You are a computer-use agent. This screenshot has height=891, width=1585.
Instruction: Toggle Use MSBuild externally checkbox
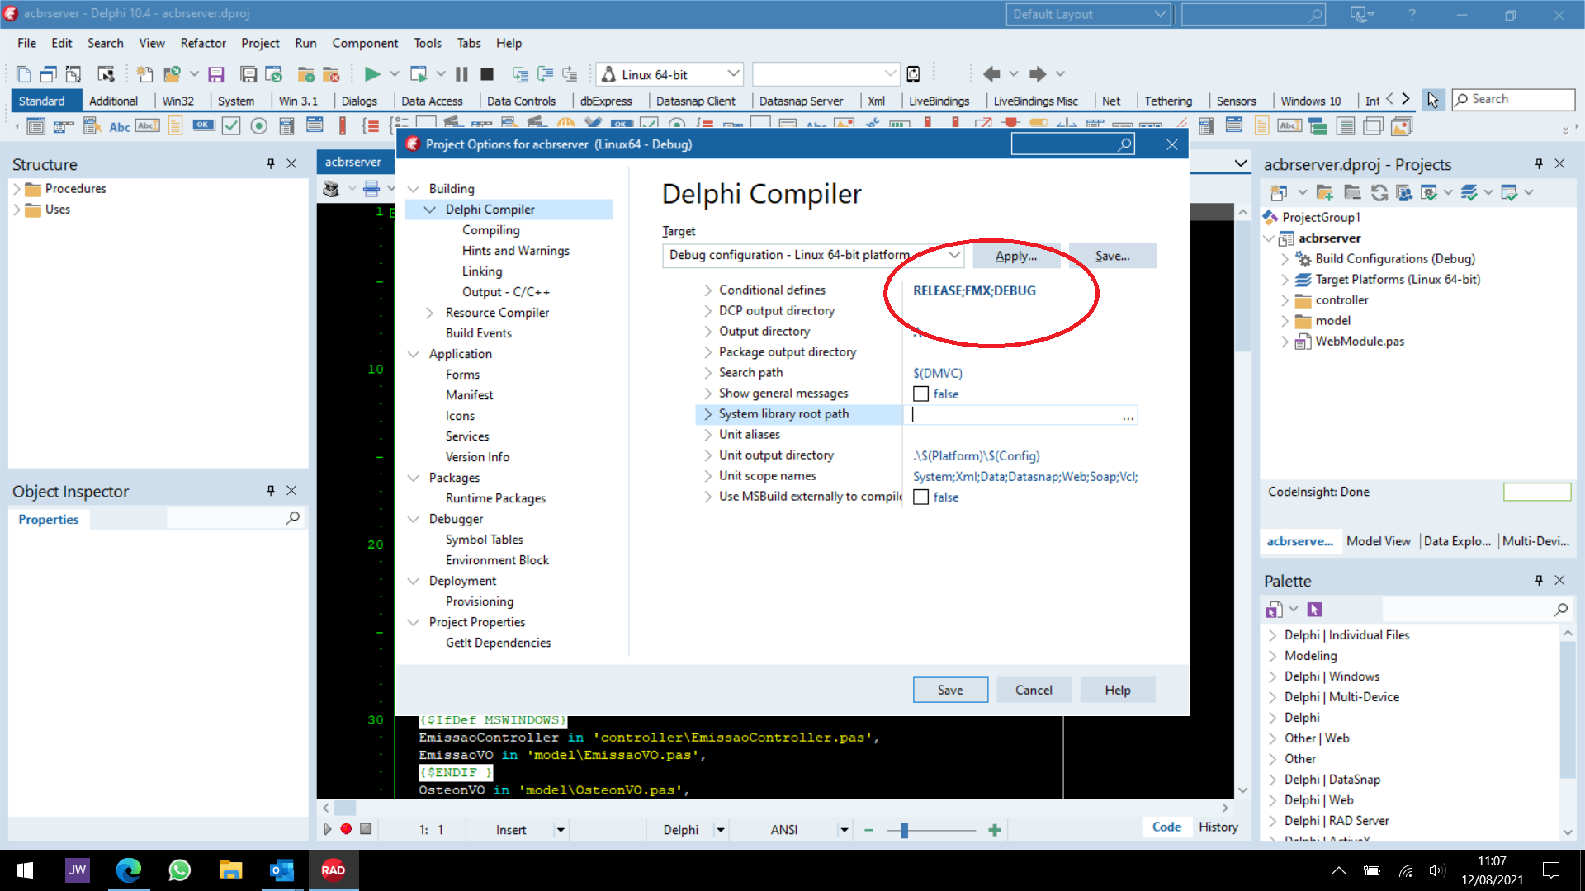tap(921, 497)
